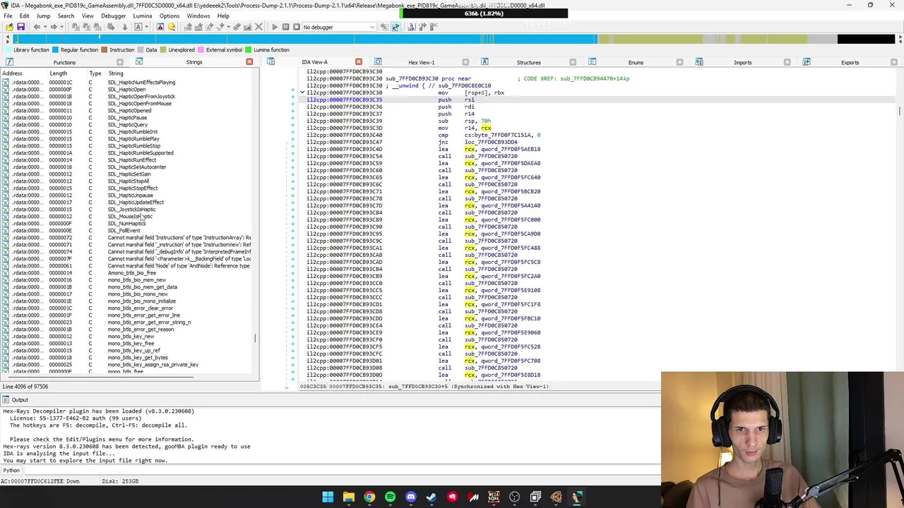Click the IDA View-A tab's icon
The height and width of the screenshot is (508, 904).
[271, 62]
